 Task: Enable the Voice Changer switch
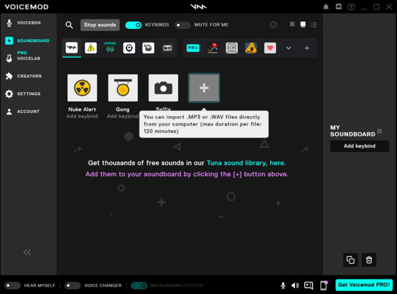point(72,285)
